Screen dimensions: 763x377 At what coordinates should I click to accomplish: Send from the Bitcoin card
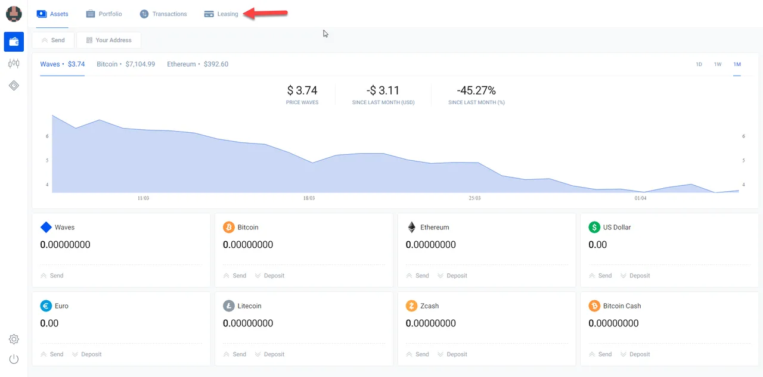coord(235,276)
